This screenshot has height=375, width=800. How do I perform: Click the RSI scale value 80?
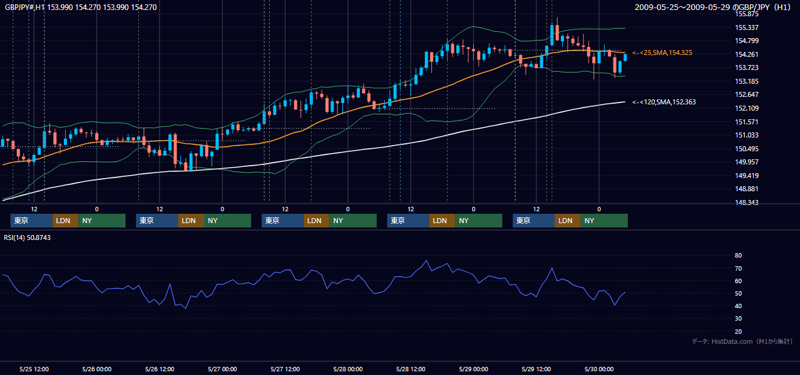[x=738, y=256]
